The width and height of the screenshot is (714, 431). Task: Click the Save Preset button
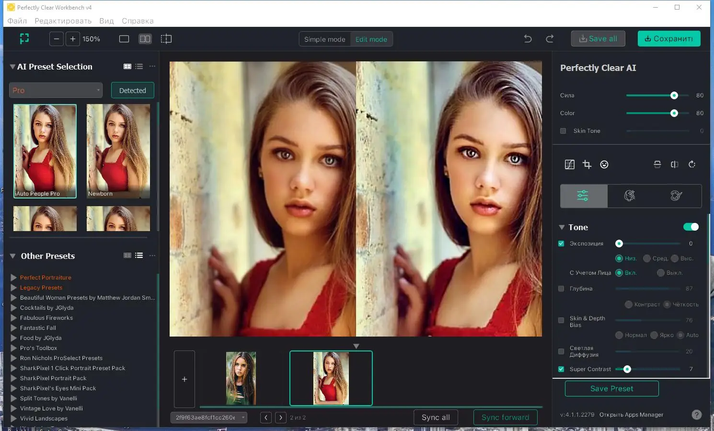(x=611, y=388)
